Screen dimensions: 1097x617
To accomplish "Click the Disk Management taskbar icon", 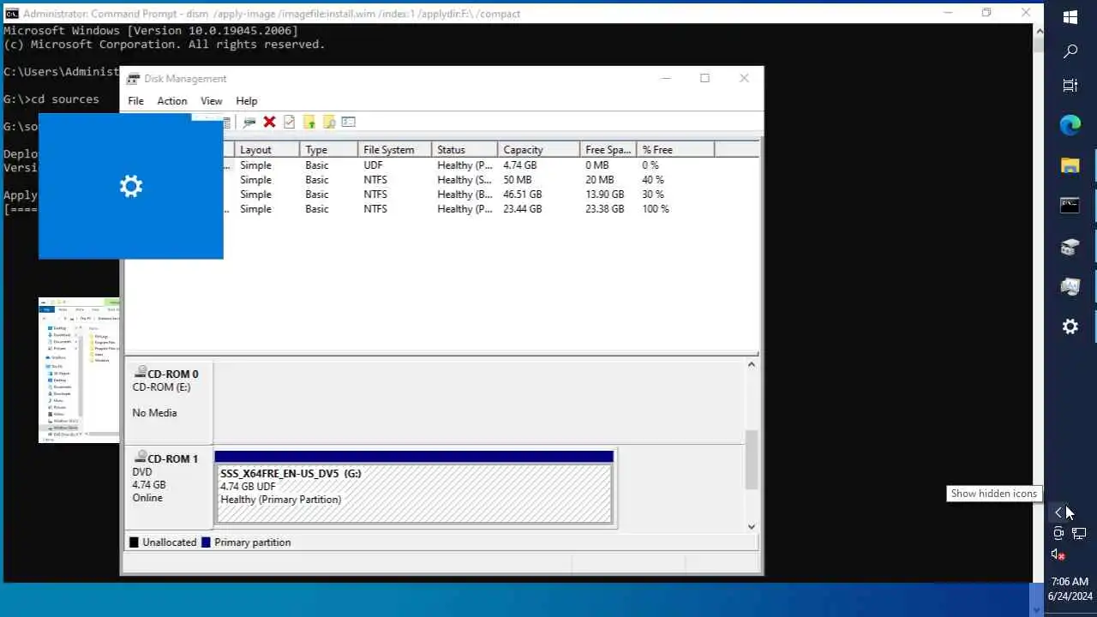I will (1070, 247).
